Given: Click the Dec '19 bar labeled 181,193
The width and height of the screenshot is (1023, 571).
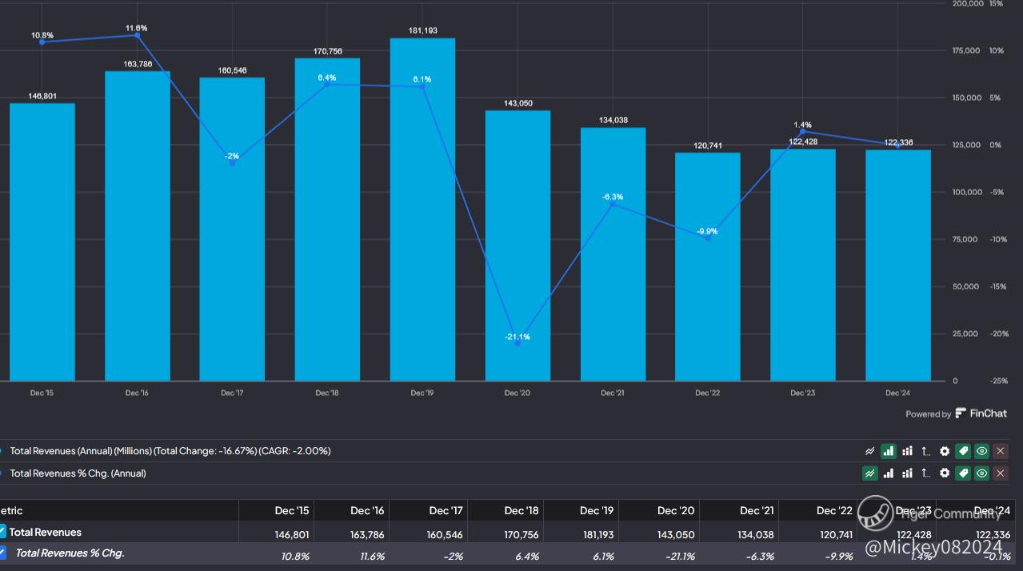Looking at the screenshot, I should pyautogui.click(x=422, y=210).
